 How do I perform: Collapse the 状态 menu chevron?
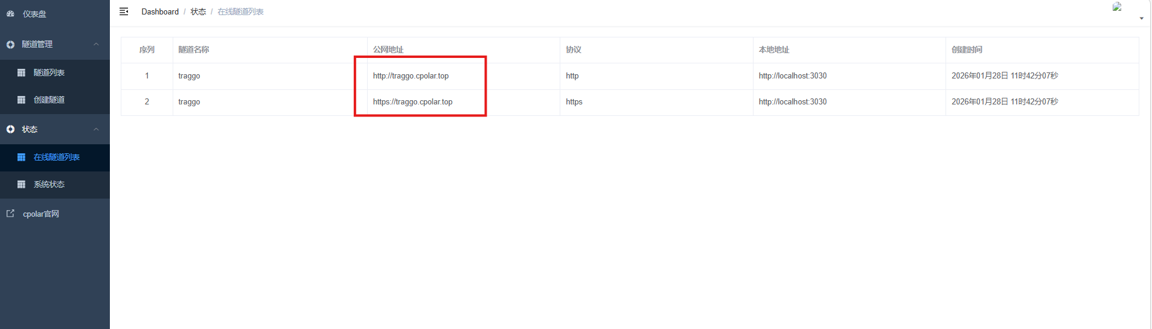[x=96, y=129]
